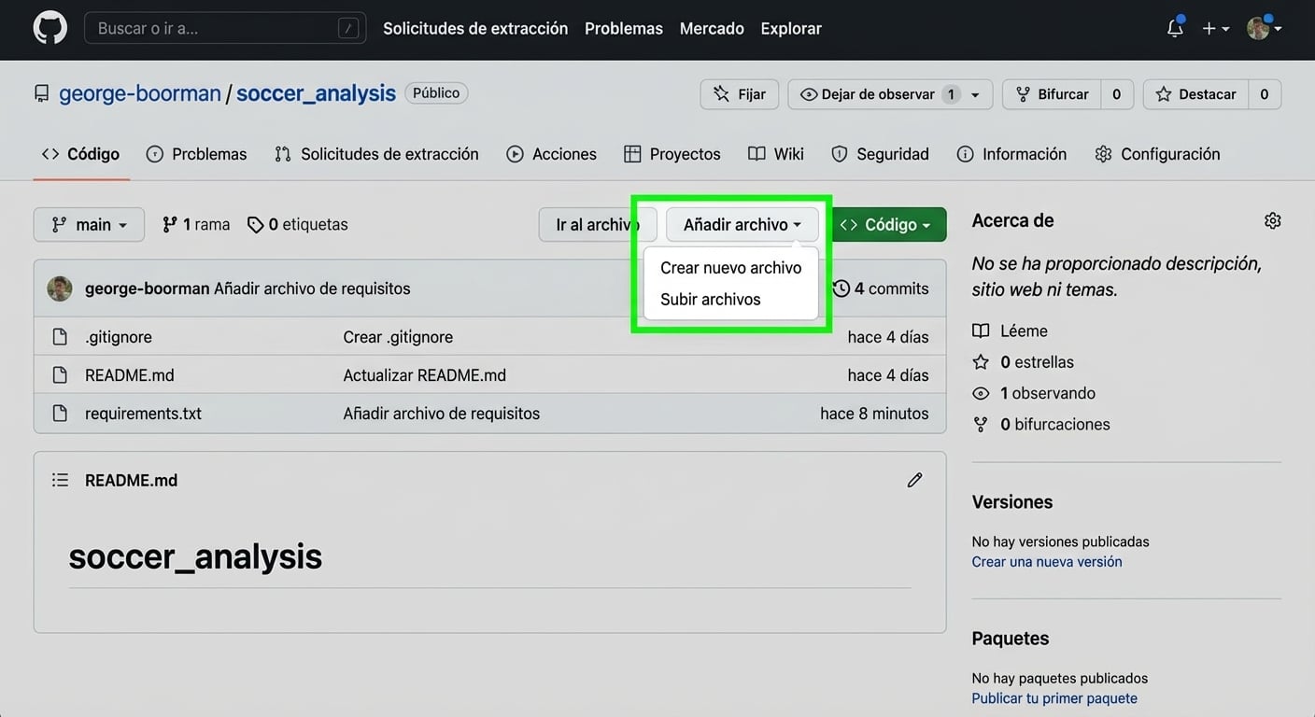Switch to the repository Solicitudes de extracción tab
1315x717 pixels.
(376, 154)
